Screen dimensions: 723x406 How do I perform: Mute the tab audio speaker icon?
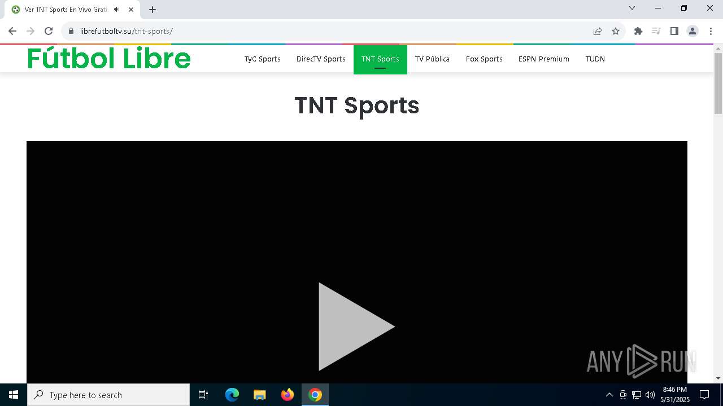click(117, 10)
